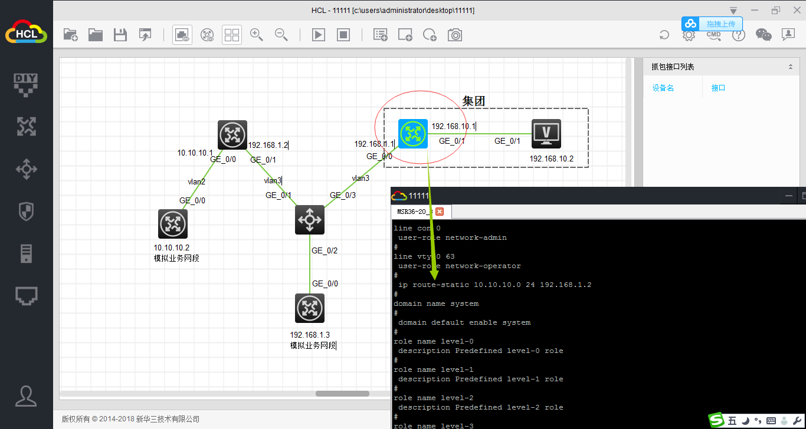Take a topology snapshot with camera icon
Image resolution: width=806 pixels, height=429 pixels.
click(x=455, y=35)
